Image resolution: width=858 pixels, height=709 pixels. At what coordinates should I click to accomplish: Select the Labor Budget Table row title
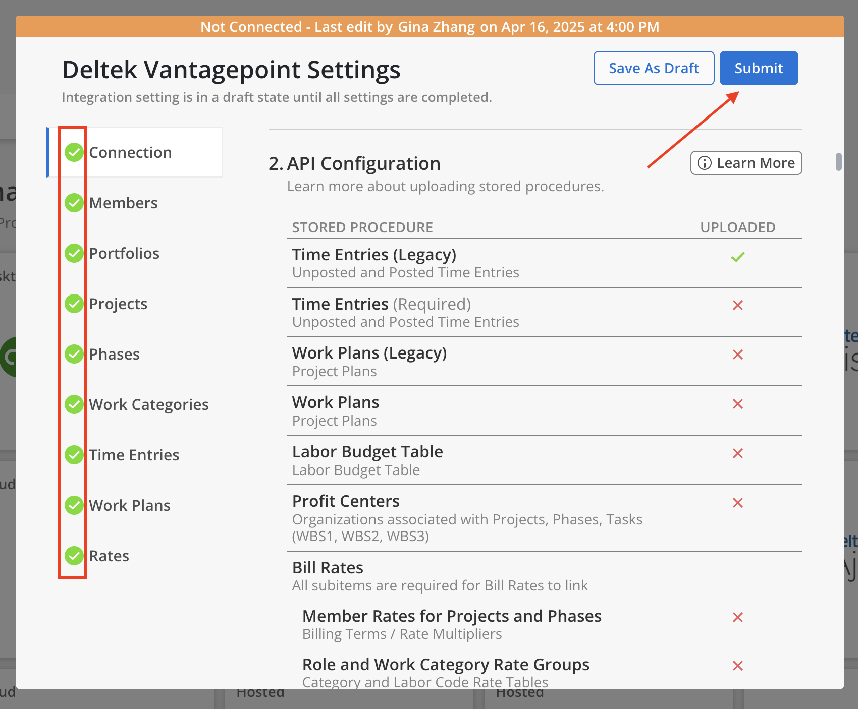tap(367, 452)
